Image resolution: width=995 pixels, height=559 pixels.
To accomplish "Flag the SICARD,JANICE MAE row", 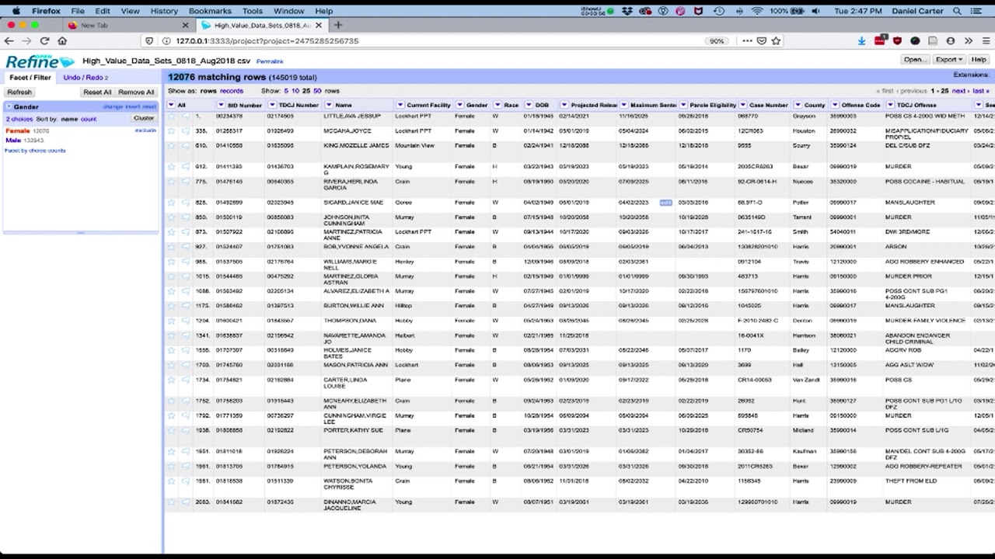I will 186,203.
